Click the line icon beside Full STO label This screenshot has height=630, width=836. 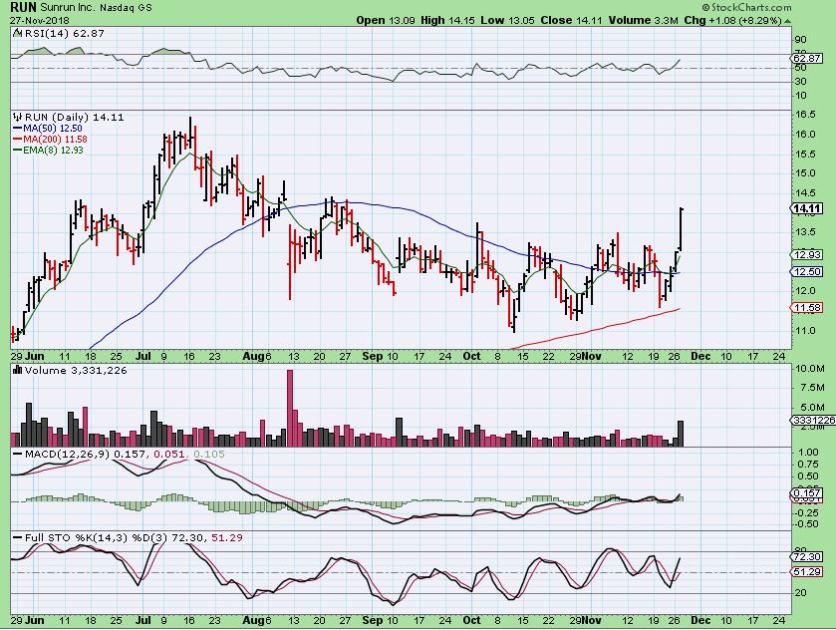[17, 537]
